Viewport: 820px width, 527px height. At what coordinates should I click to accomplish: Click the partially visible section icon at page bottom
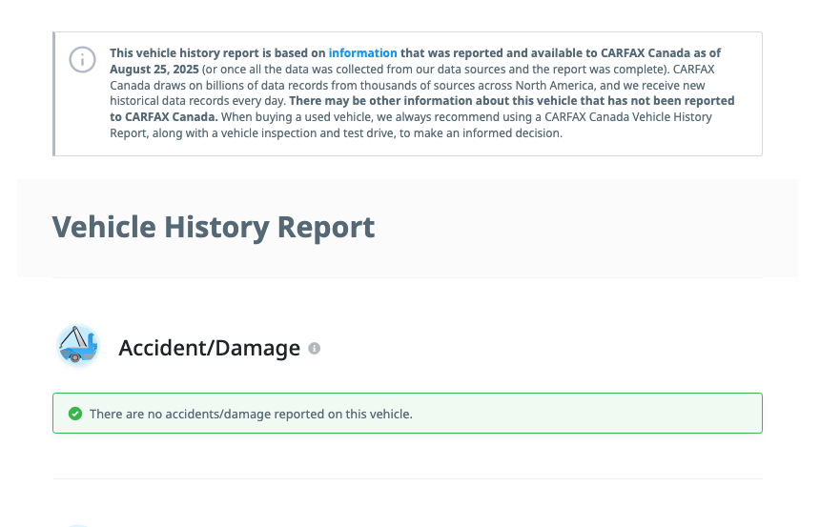[x=77, y=523]
